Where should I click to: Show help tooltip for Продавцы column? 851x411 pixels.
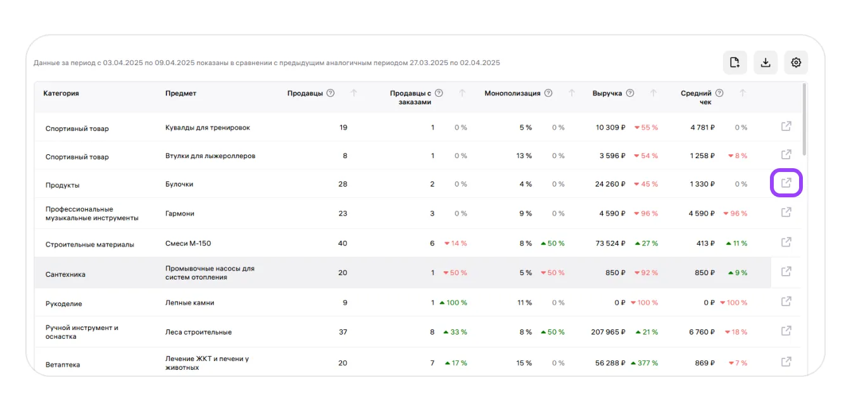pos(331,94)
